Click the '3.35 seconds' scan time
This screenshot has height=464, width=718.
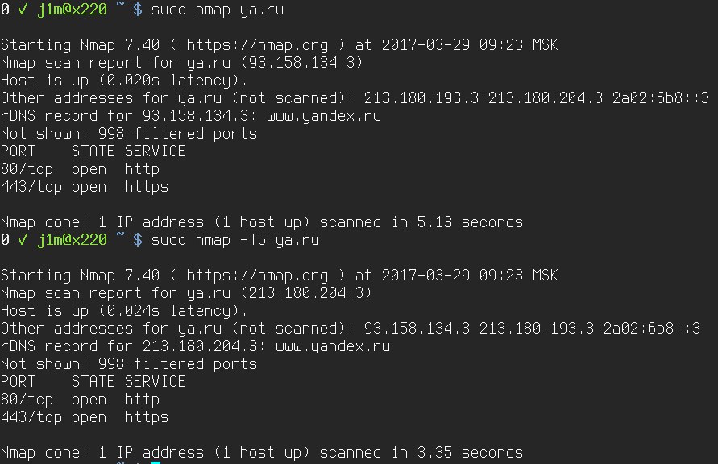click(x=470, y=452)
